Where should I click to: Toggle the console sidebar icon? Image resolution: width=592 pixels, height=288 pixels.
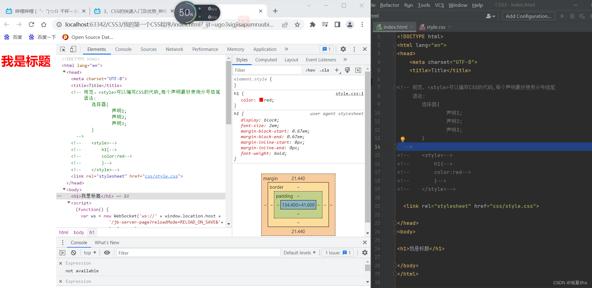click(x=62, y=253)
